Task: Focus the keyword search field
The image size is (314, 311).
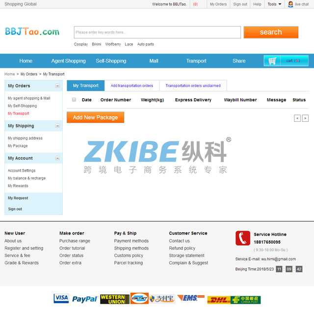Action: [x=157, y=32]
